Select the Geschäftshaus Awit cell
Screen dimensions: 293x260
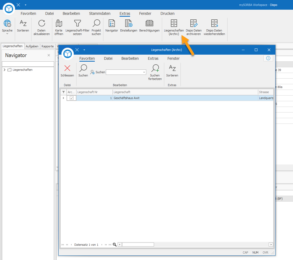click(x=185, y=98)
